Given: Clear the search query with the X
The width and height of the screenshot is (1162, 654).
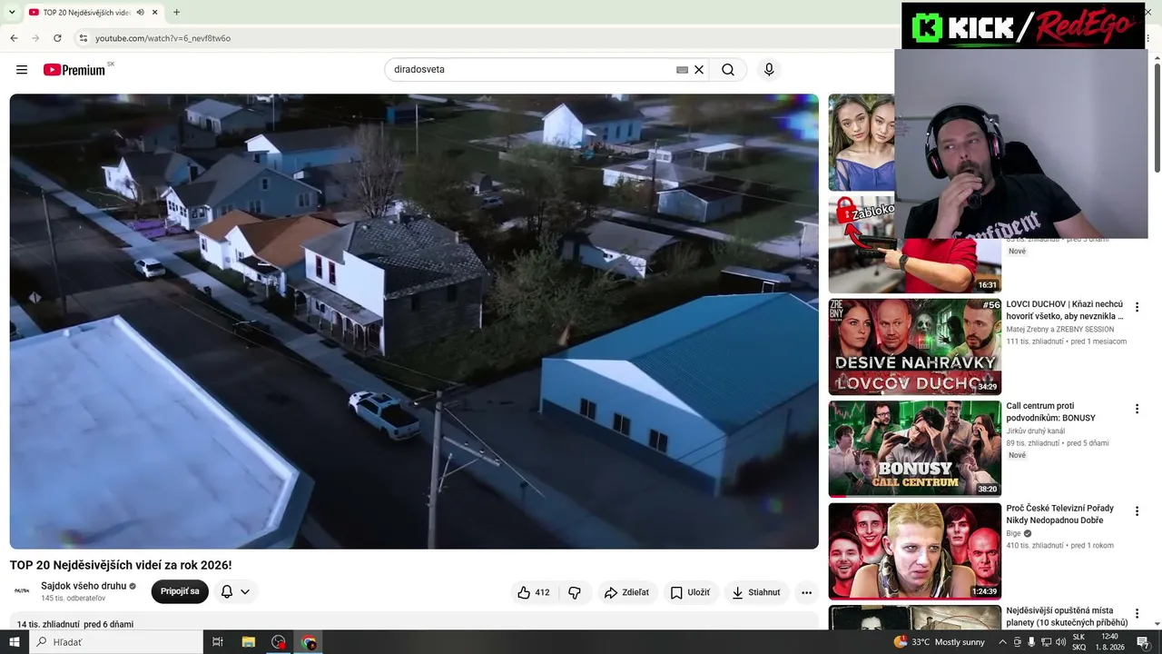Looking at the screenshot, I should [x=699, y=70].
